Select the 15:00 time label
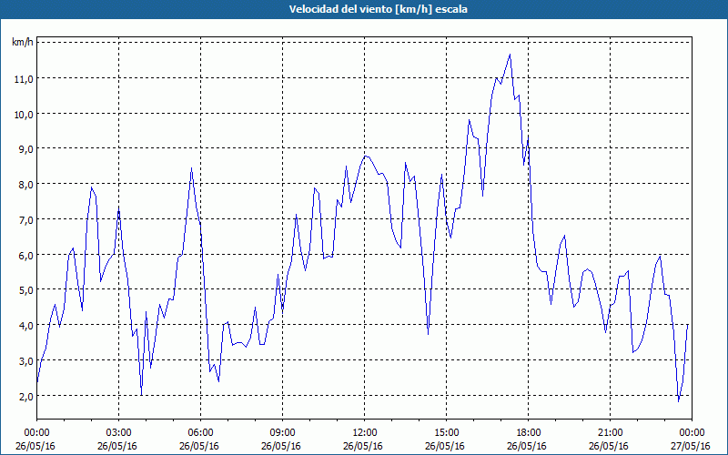The image size is (728, 455). 446,433
